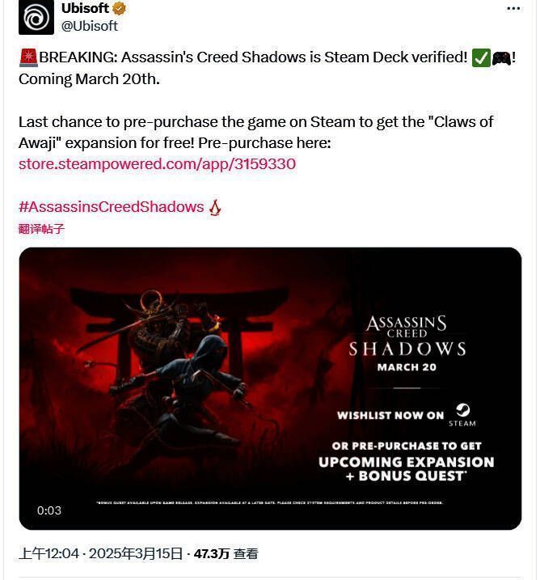Click the MARCH 20 text in the video
This screenshot has width=540, height=580.
pos(407,367)
